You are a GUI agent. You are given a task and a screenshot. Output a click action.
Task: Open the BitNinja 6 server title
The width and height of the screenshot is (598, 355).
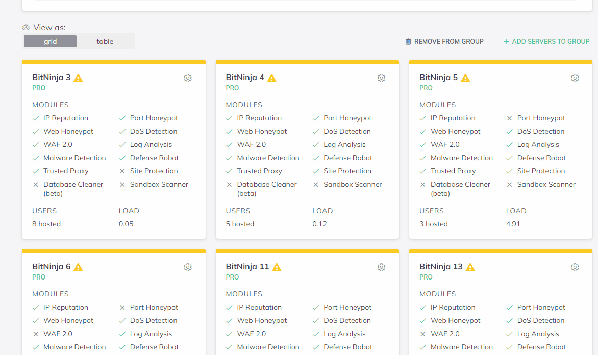[x=52, y=267]
